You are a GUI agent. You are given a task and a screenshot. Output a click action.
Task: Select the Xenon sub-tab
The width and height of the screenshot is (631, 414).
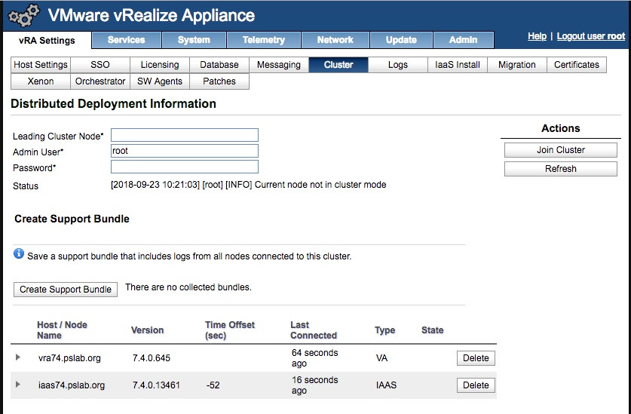41,81
